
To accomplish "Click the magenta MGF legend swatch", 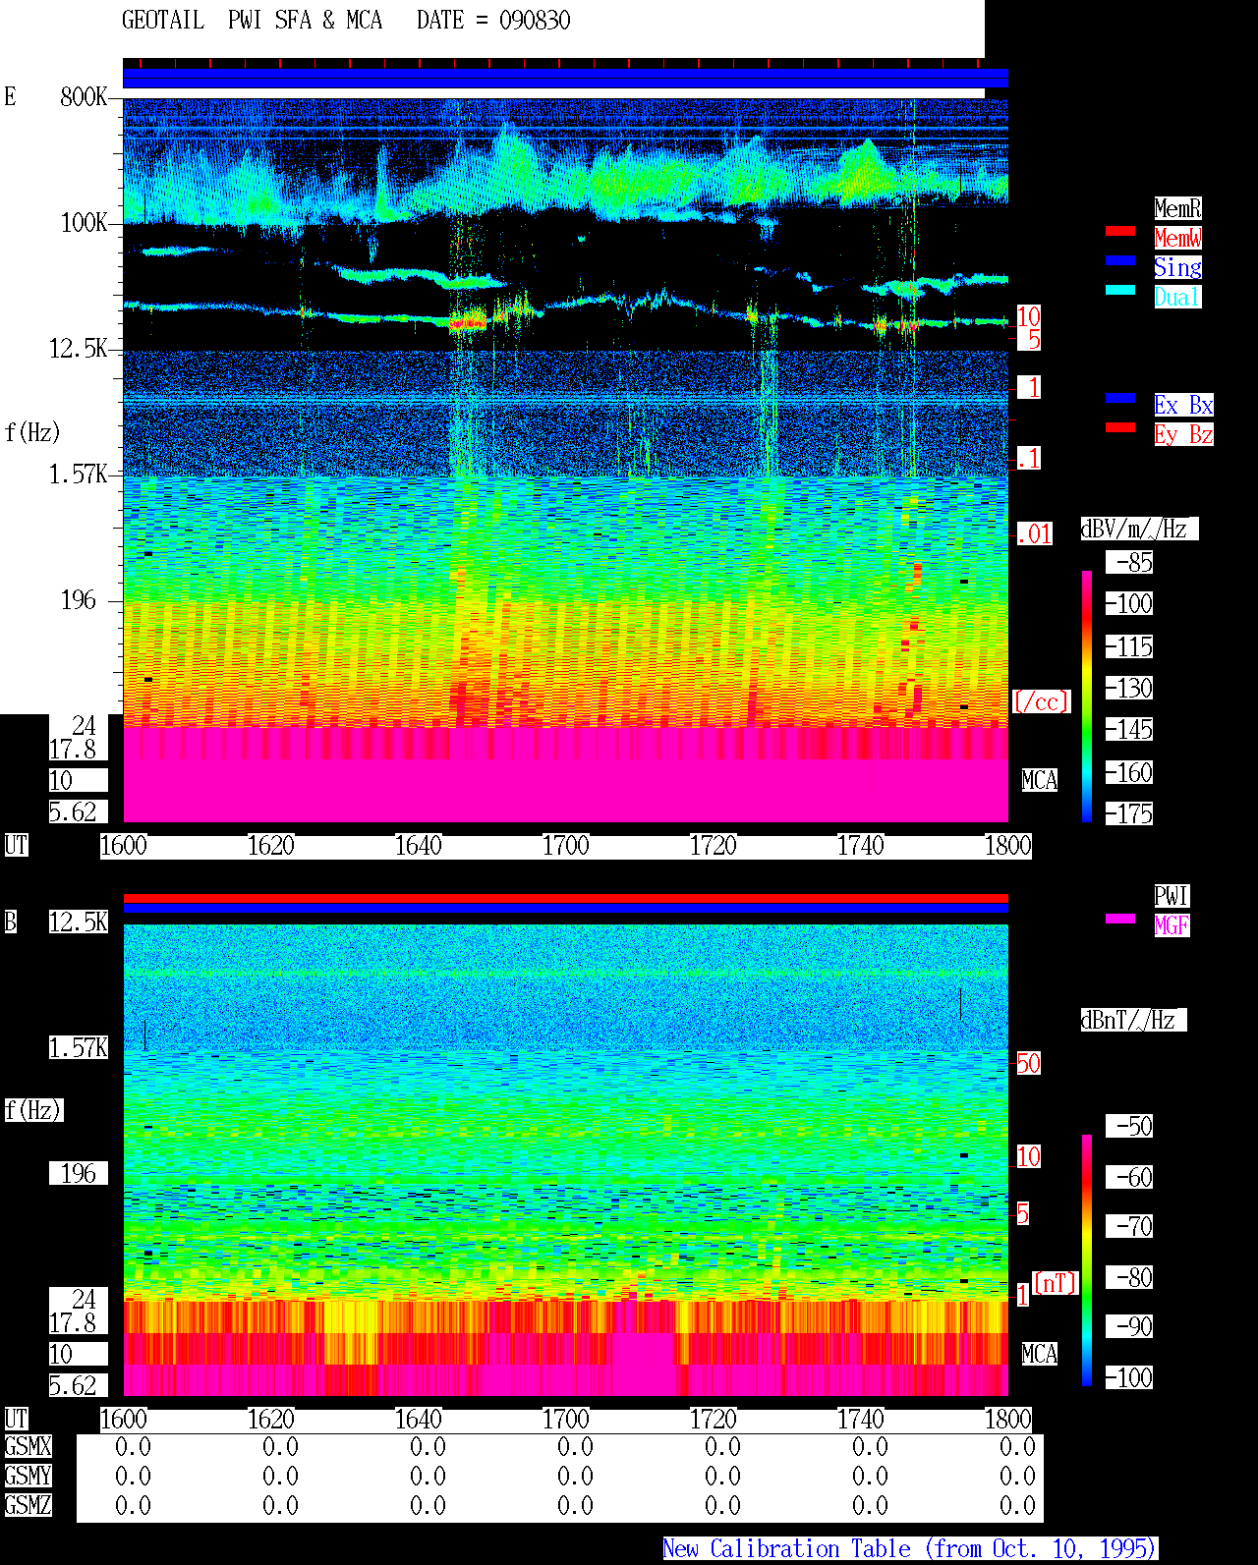I will pyautogui.click(x=1120, y=919).
